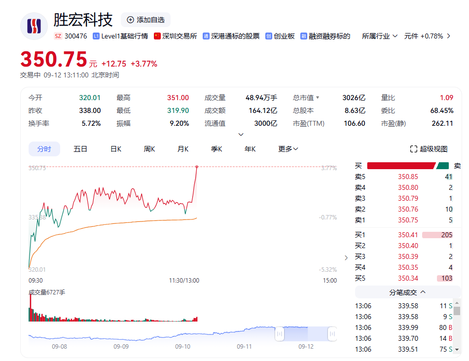Collapse the stock statistics panel chevron
This screenshot has width=469, height=361.
click(x=241, y=134)
